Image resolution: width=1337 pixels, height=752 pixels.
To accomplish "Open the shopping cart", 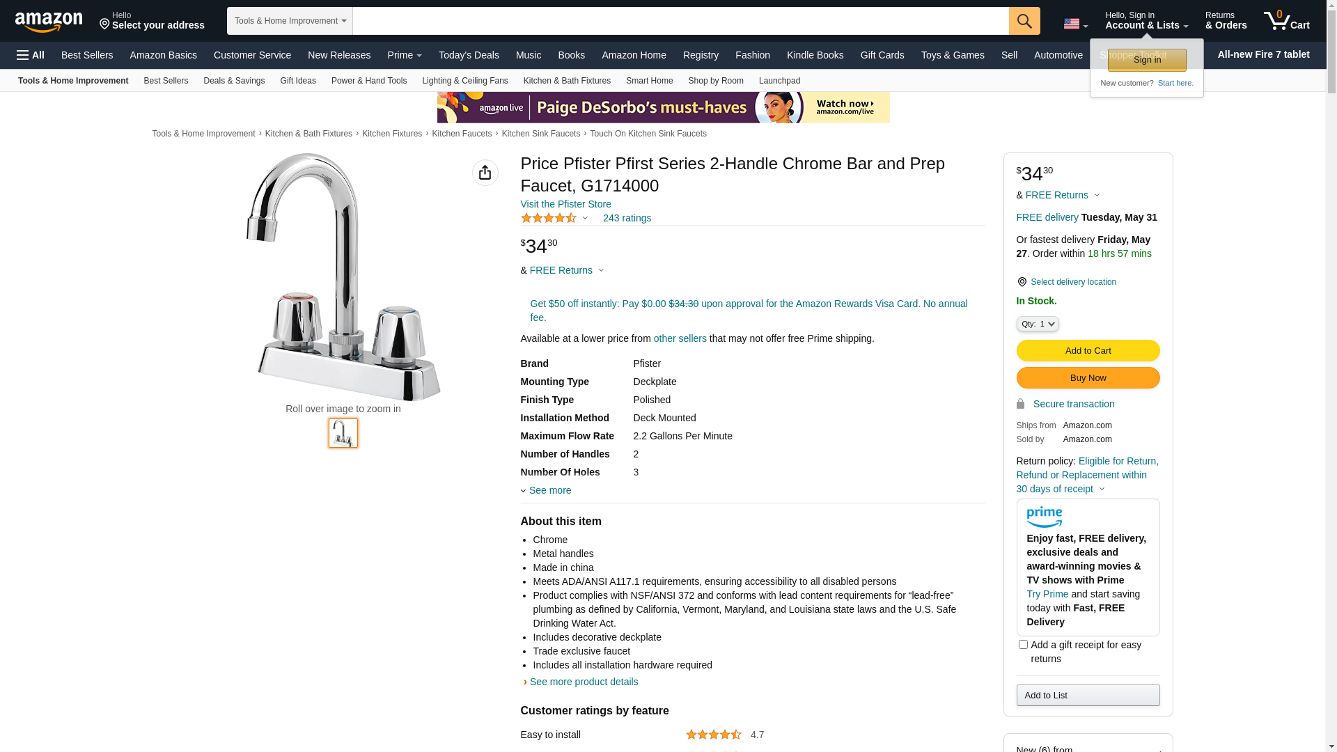I will [x=1286, y=21].
